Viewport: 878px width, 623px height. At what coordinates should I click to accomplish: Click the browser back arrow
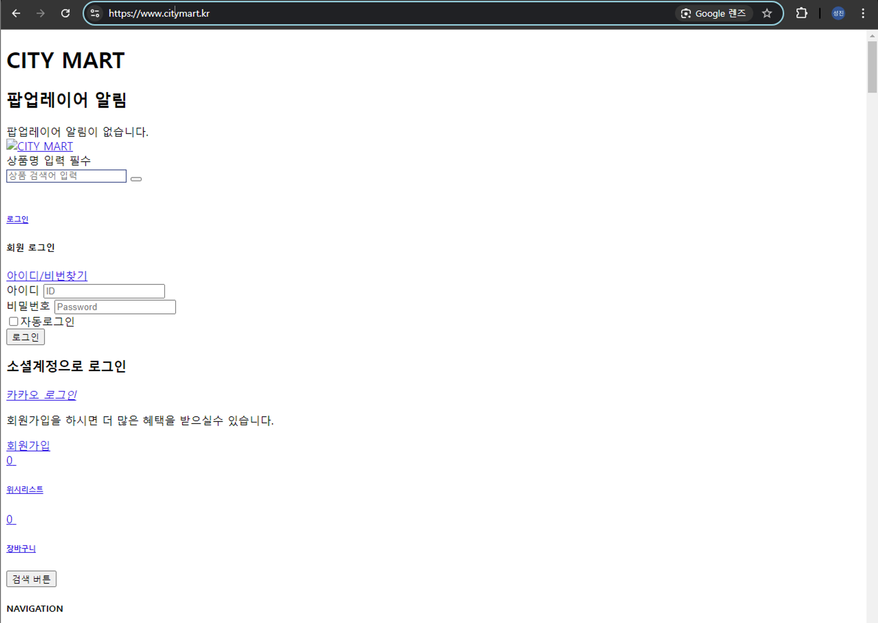point(16,14)
